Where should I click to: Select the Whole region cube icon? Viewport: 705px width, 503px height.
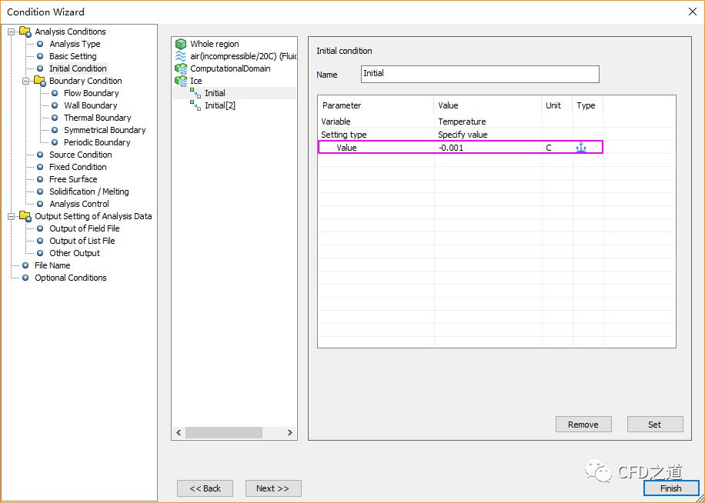point(181,45)
